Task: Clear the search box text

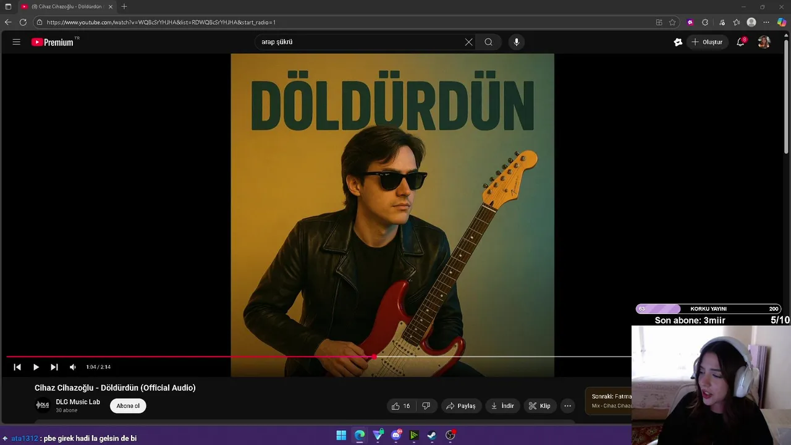Action: (x=468, y=42)
